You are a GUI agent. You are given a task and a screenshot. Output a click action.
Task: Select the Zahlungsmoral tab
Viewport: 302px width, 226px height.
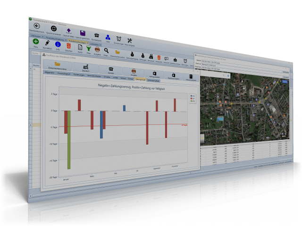(x=140, y=79)
